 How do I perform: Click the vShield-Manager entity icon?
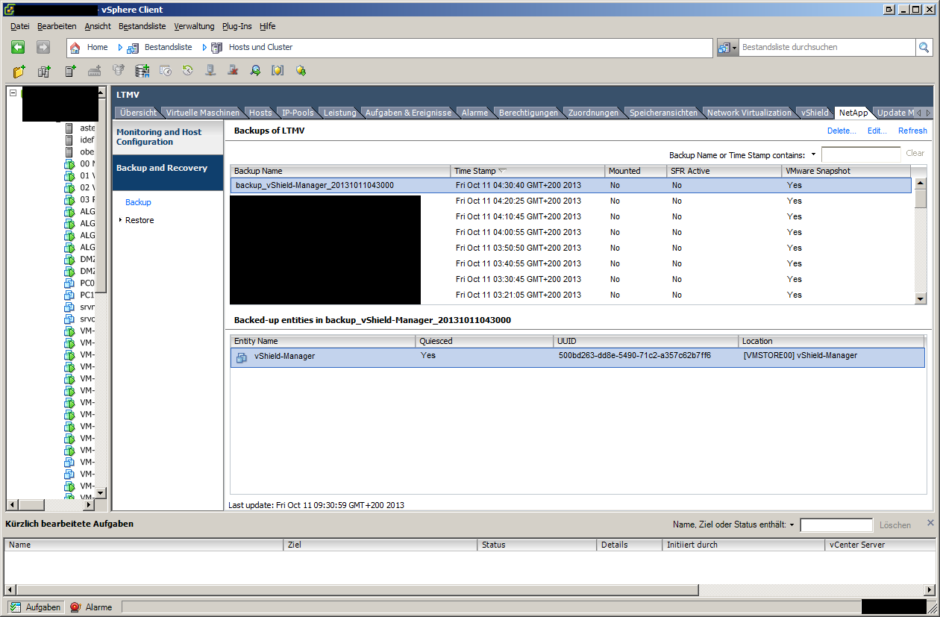tap(242, 357)
